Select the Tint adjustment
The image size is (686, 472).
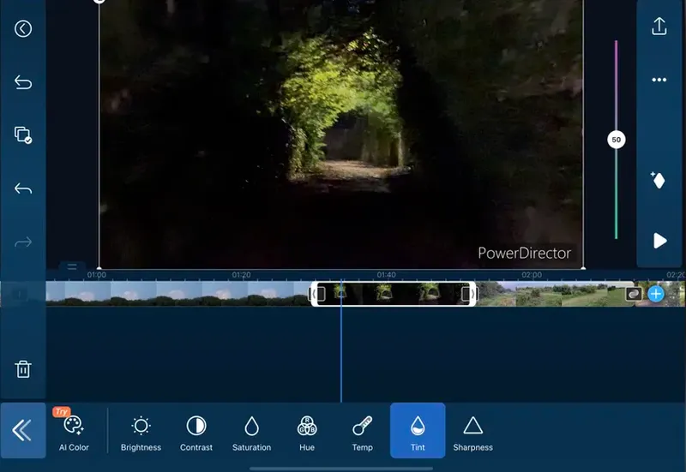[x=418, y=431]
